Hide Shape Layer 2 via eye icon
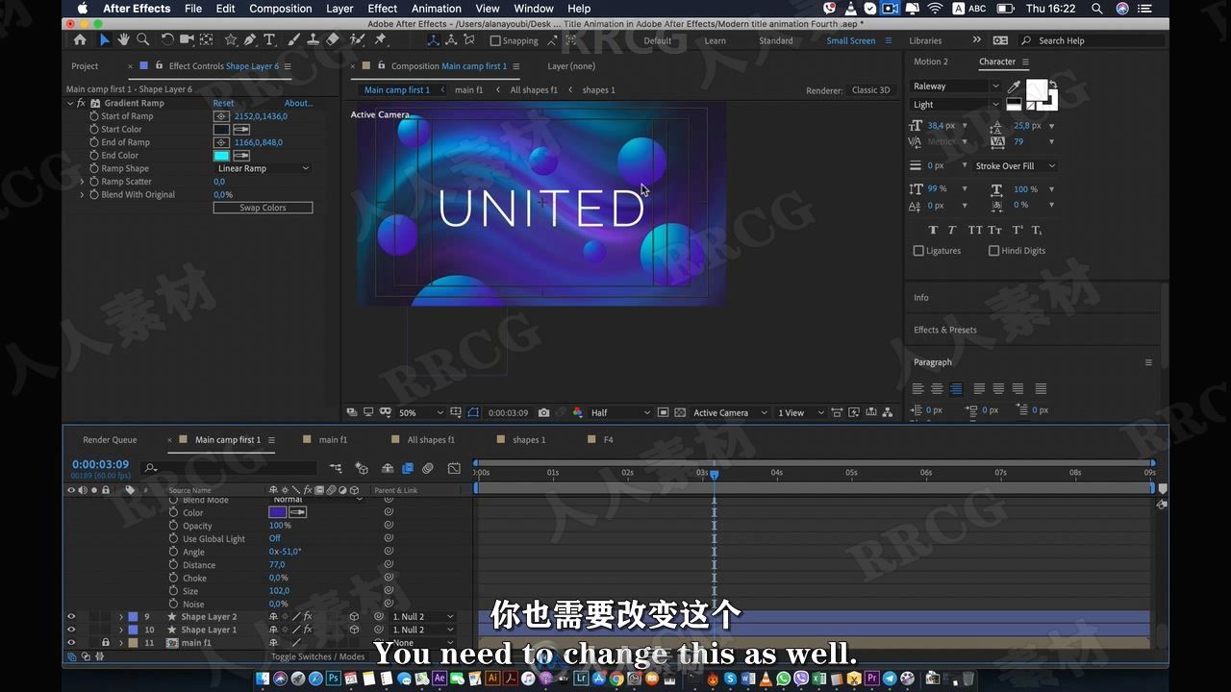1231x692 pixels. click(x=70, y=617)
